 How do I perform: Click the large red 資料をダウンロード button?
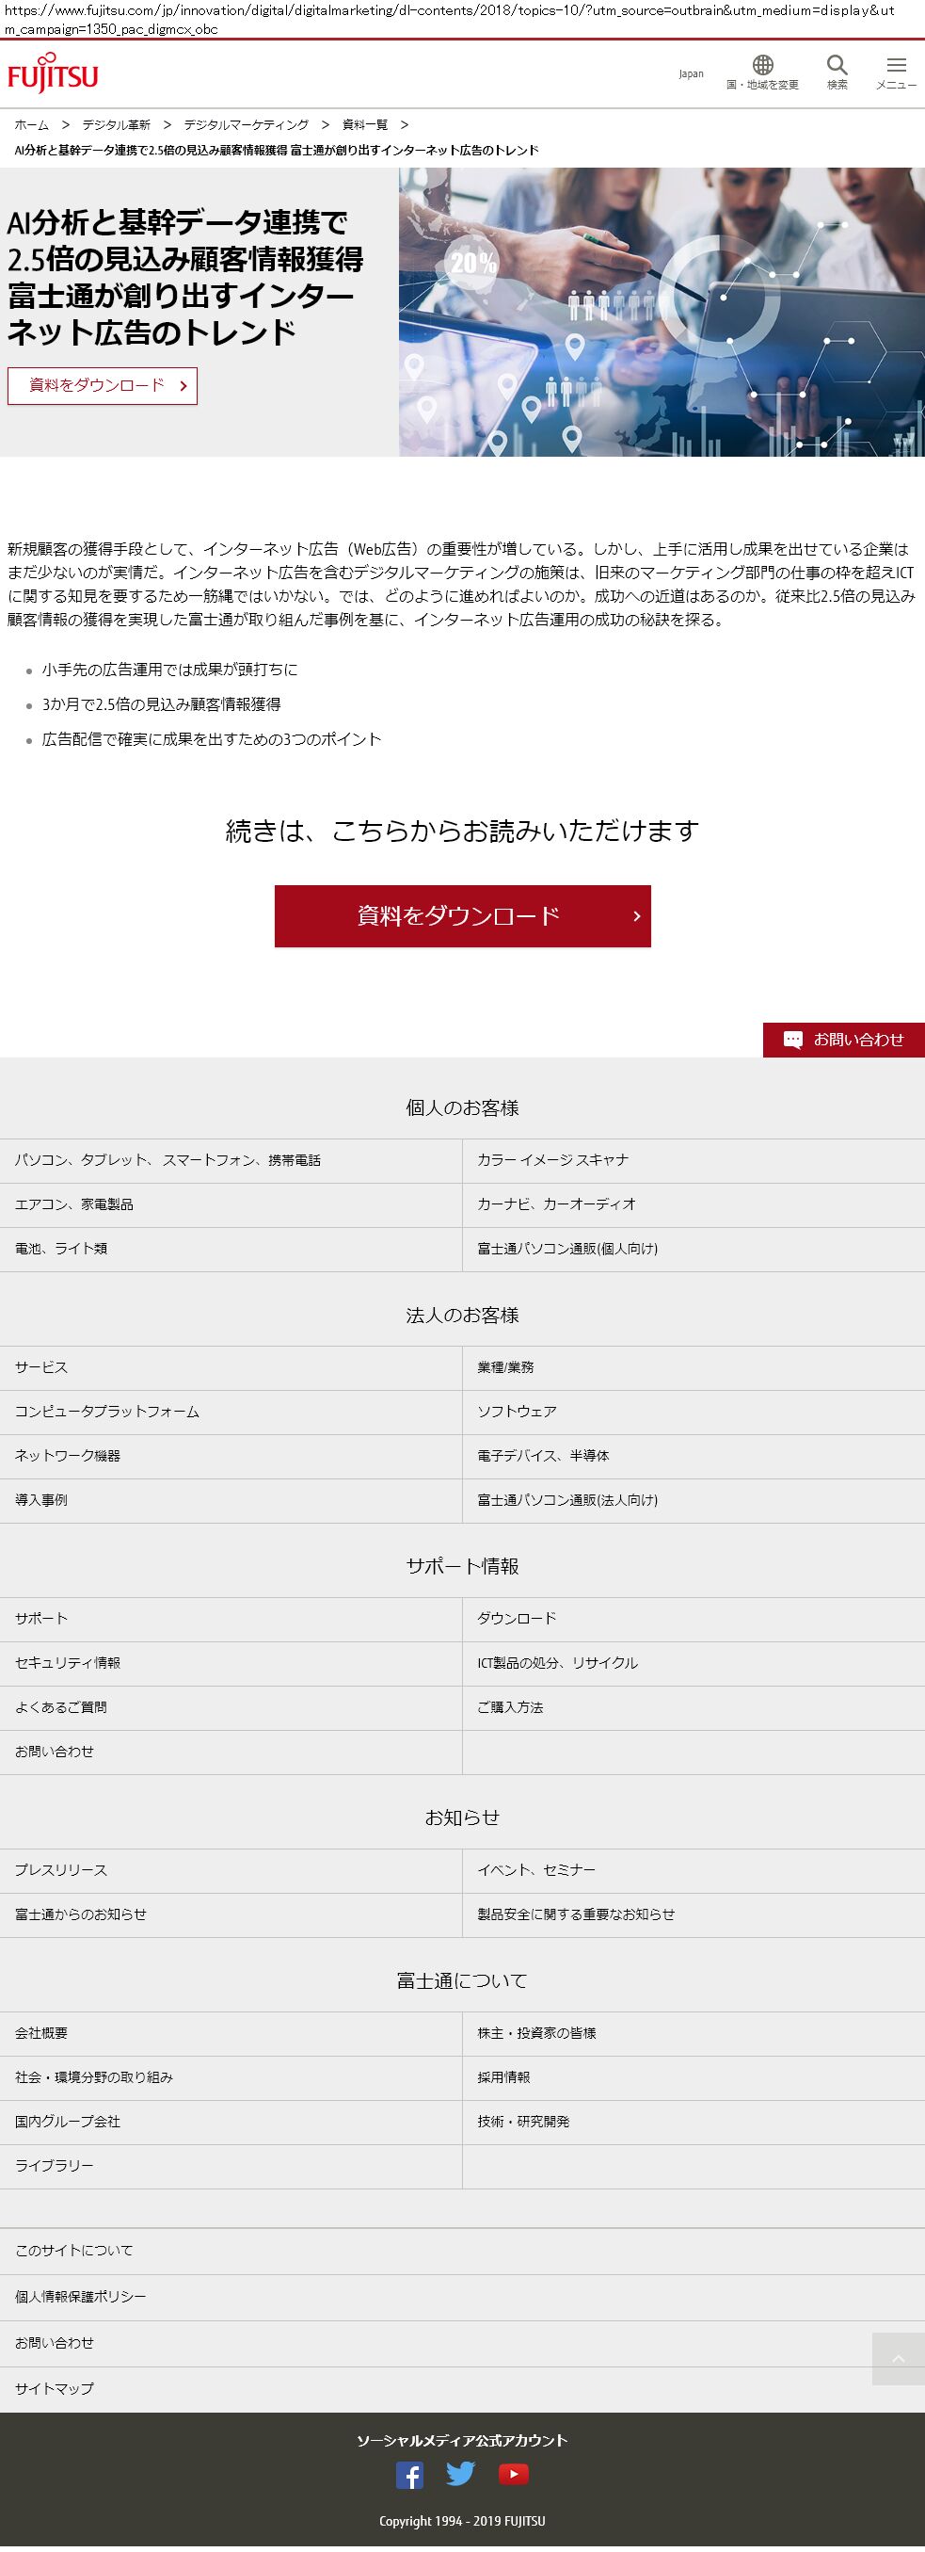click(x=463, y=915)
